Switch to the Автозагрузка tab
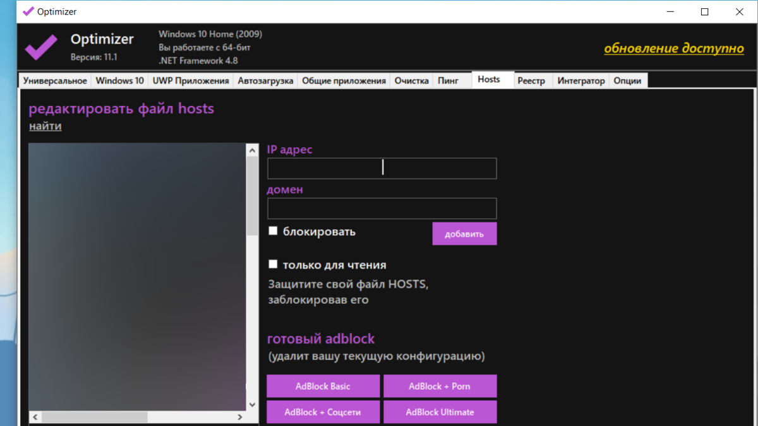The width and height of the screenshot is (758, 426). coord(265,81)
